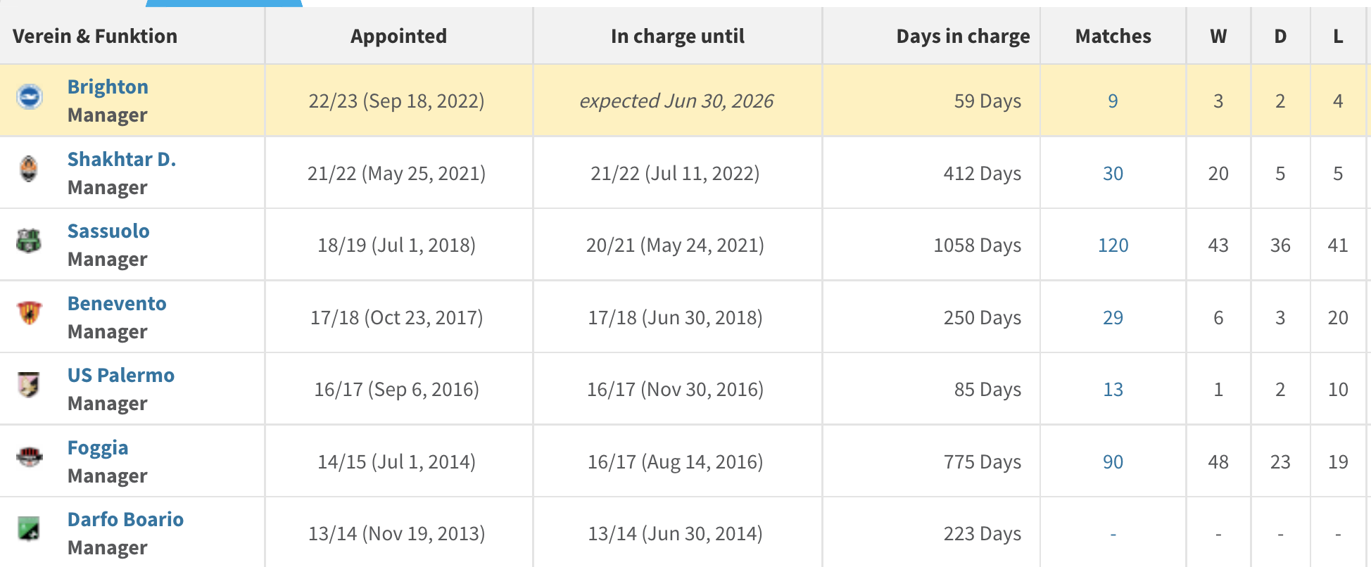The height and width of the screenshot is (567, 1371).
Task: Open the Brighton club link
Action: pyautogui.click(x=108, y=87)
